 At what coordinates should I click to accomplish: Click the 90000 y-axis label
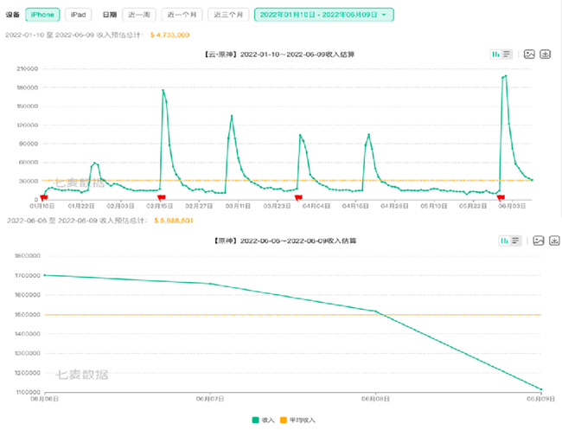pyautogui.click(x=29, y=144)
